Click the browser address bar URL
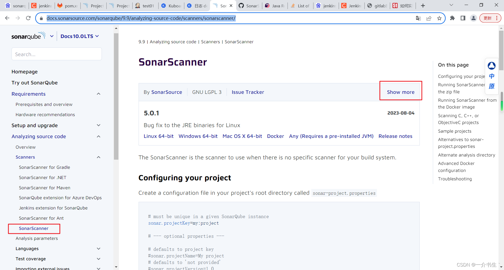The width and height of the screenshot is (504, 270). click(x=141, y=18)
